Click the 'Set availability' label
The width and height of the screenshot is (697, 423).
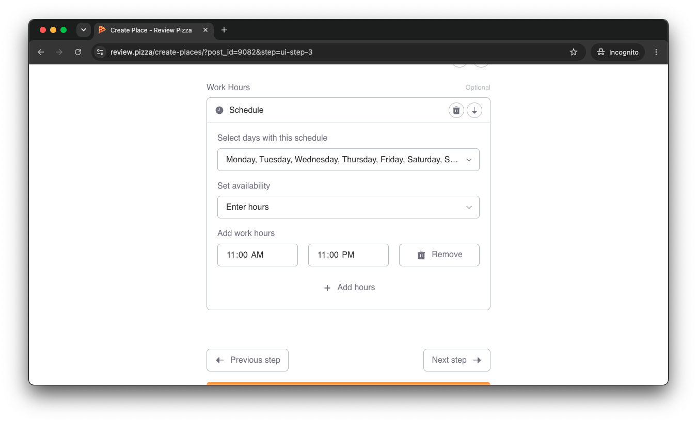[x=244, y=186]
